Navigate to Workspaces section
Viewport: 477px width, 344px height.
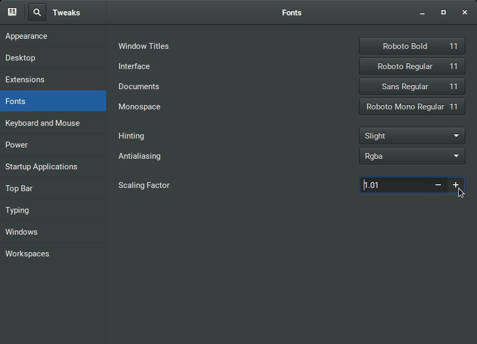27,254
